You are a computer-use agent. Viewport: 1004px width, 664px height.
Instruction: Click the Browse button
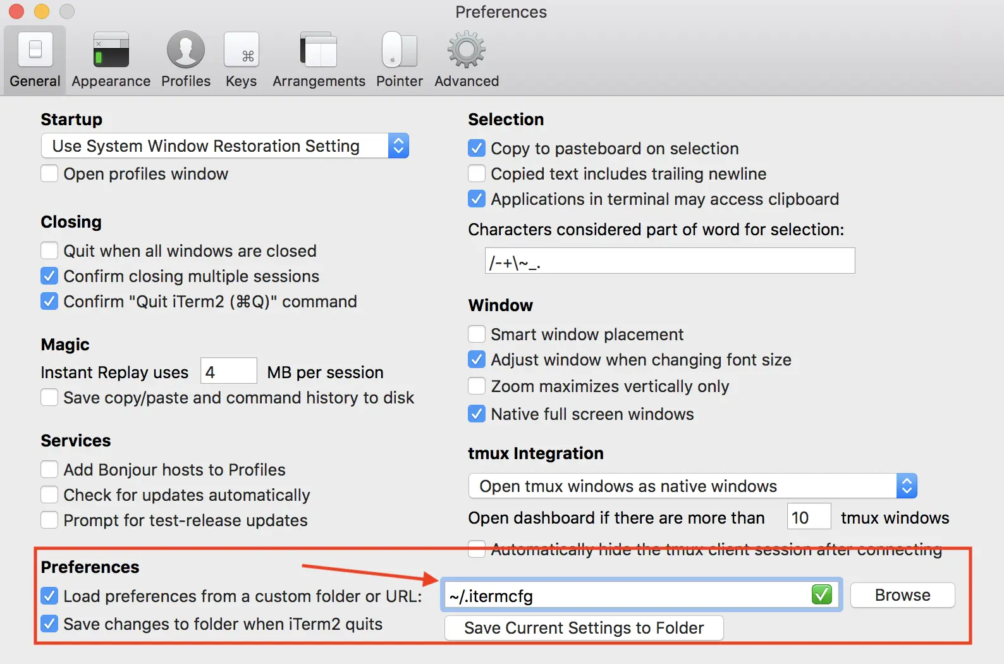[x=902, y=595]
